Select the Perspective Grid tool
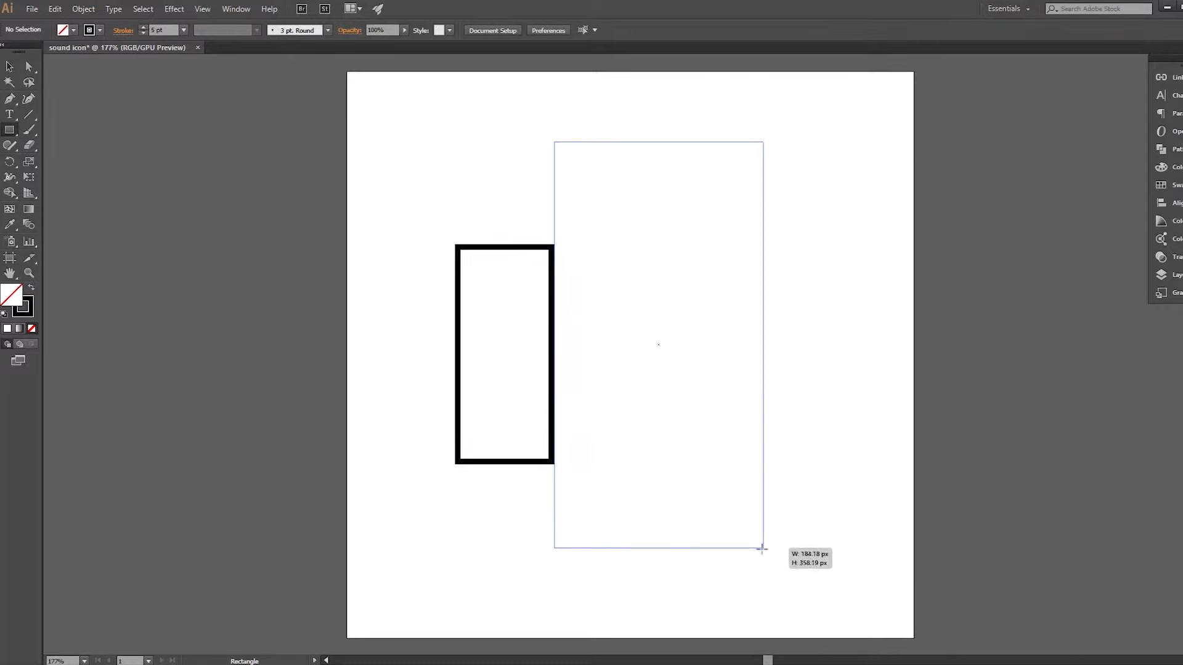Image resolution: width=1183 pixels, height=665 pixels. [x=29, y=193]
